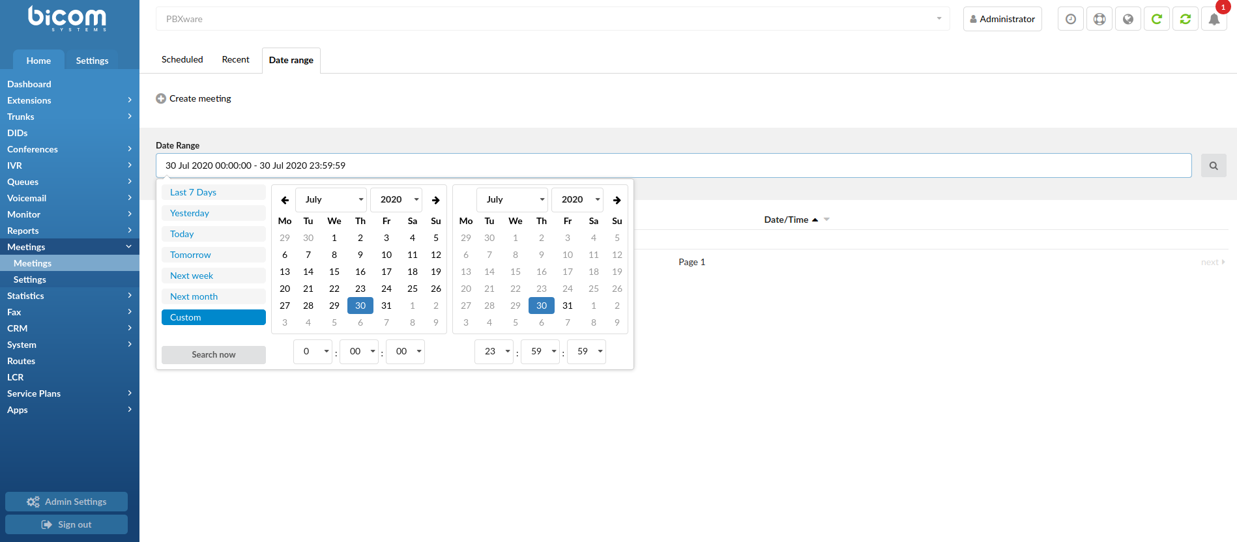Select the Meetings submenu item
The height and width of the screenshot is (542, 1237).
69,263
